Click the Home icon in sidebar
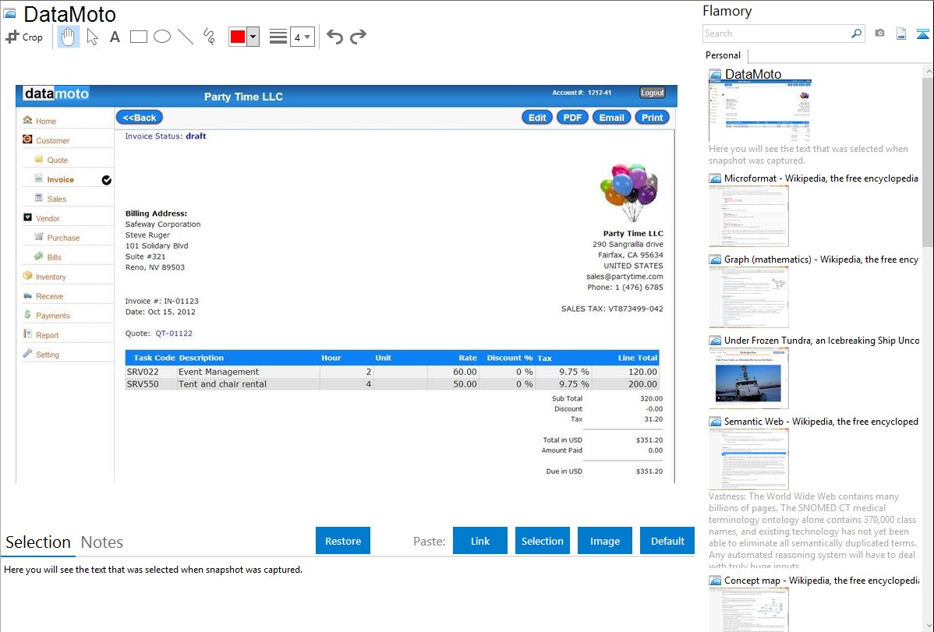The height and width of the screenshot is (632, 934). click(x=27, y=120)
